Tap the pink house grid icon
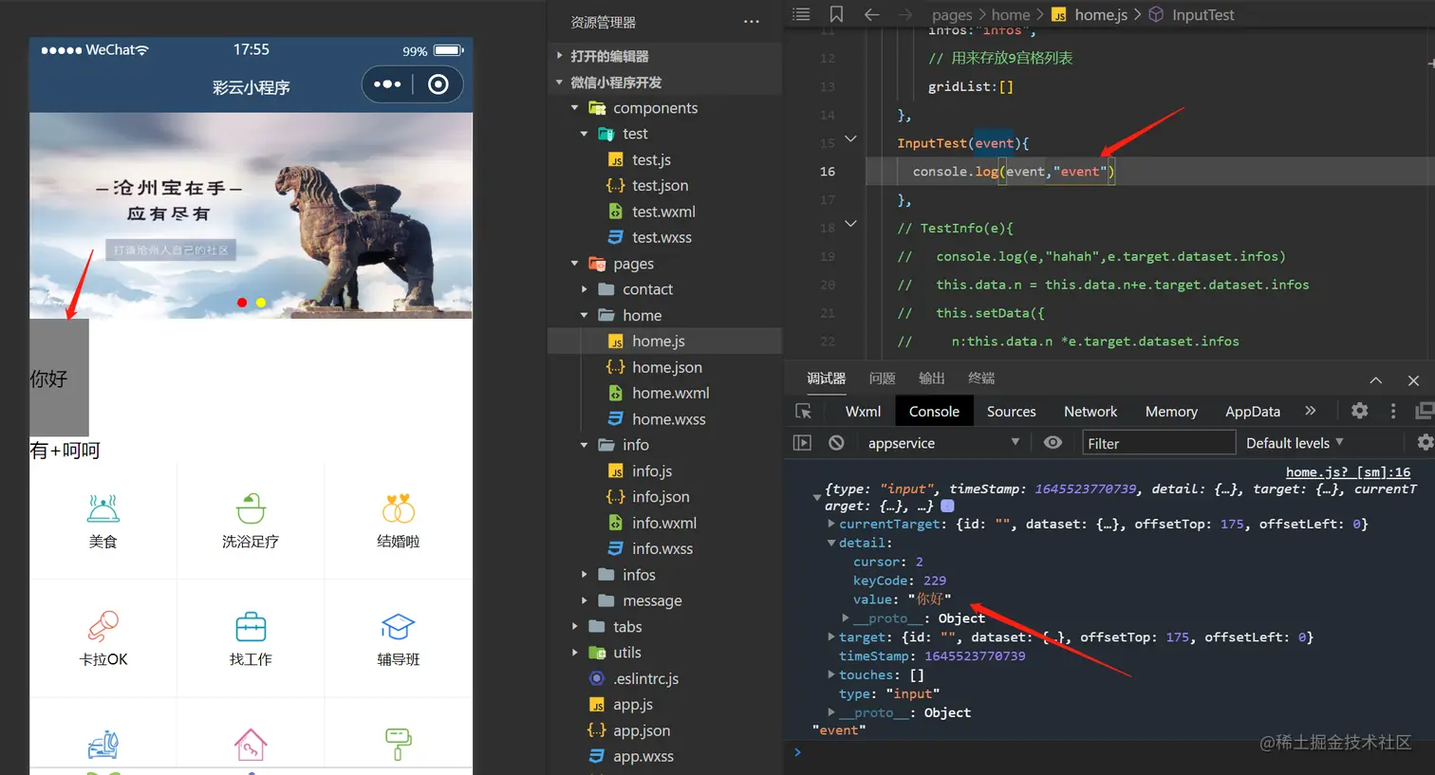The image size is (1435, 775). tap(251, 745)
